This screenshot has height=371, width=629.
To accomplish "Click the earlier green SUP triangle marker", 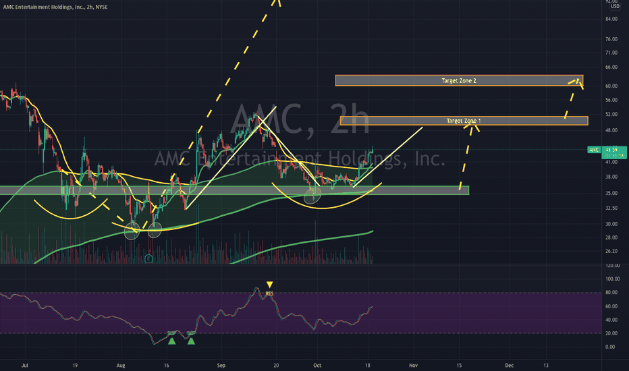I will coord(171,341).
